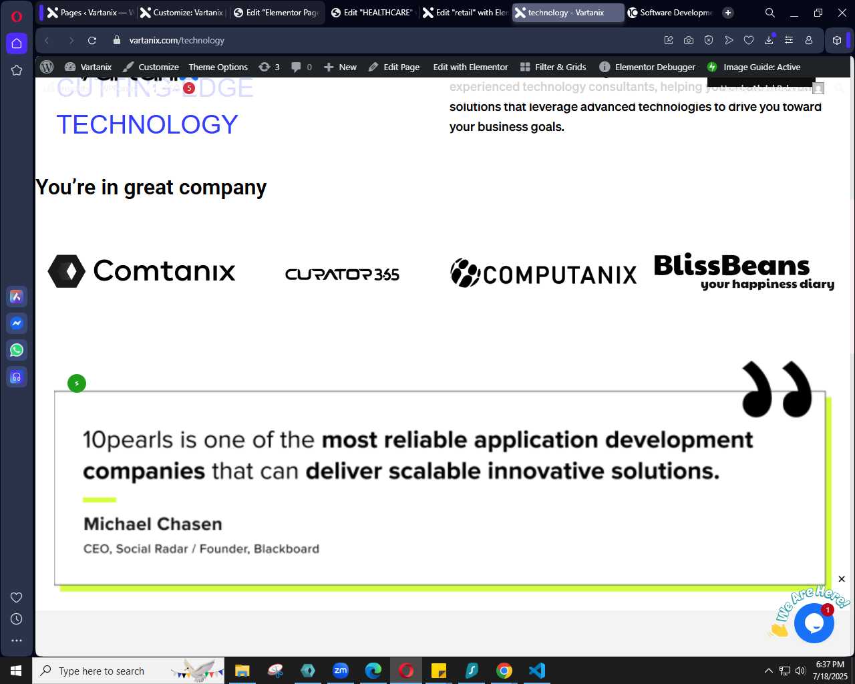Click the BlissBeans logo

click(x=744, y=272)
